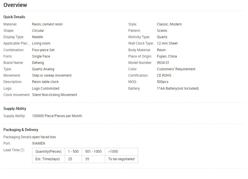This screenshot has width=248, height=179.
Task: Click the model number '9934.01'
Action: 163,63
